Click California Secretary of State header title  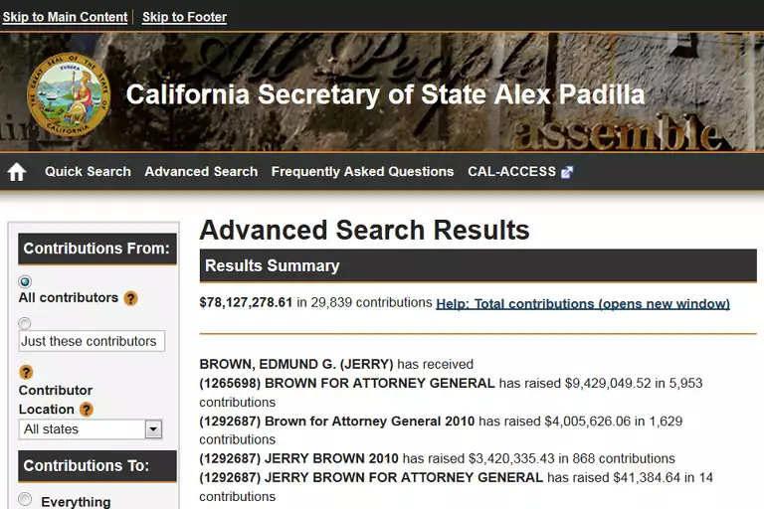[x=385, y=94]
